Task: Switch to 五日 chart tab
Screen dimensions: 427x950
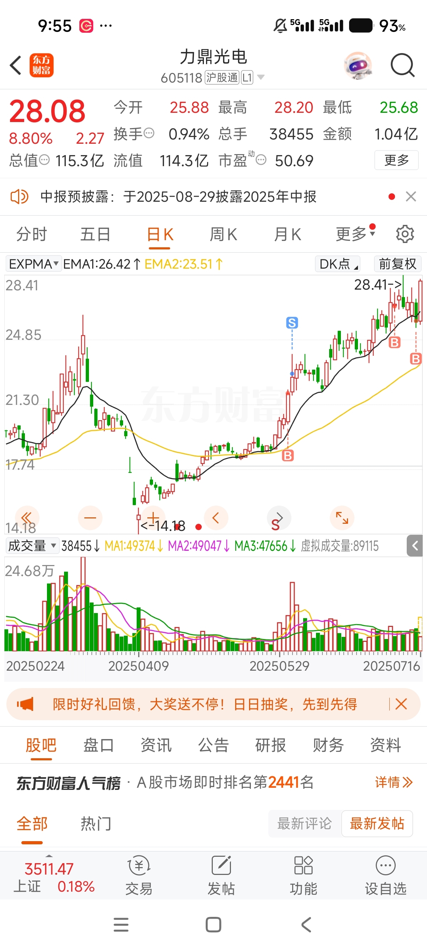Action: tap(95, 234)
